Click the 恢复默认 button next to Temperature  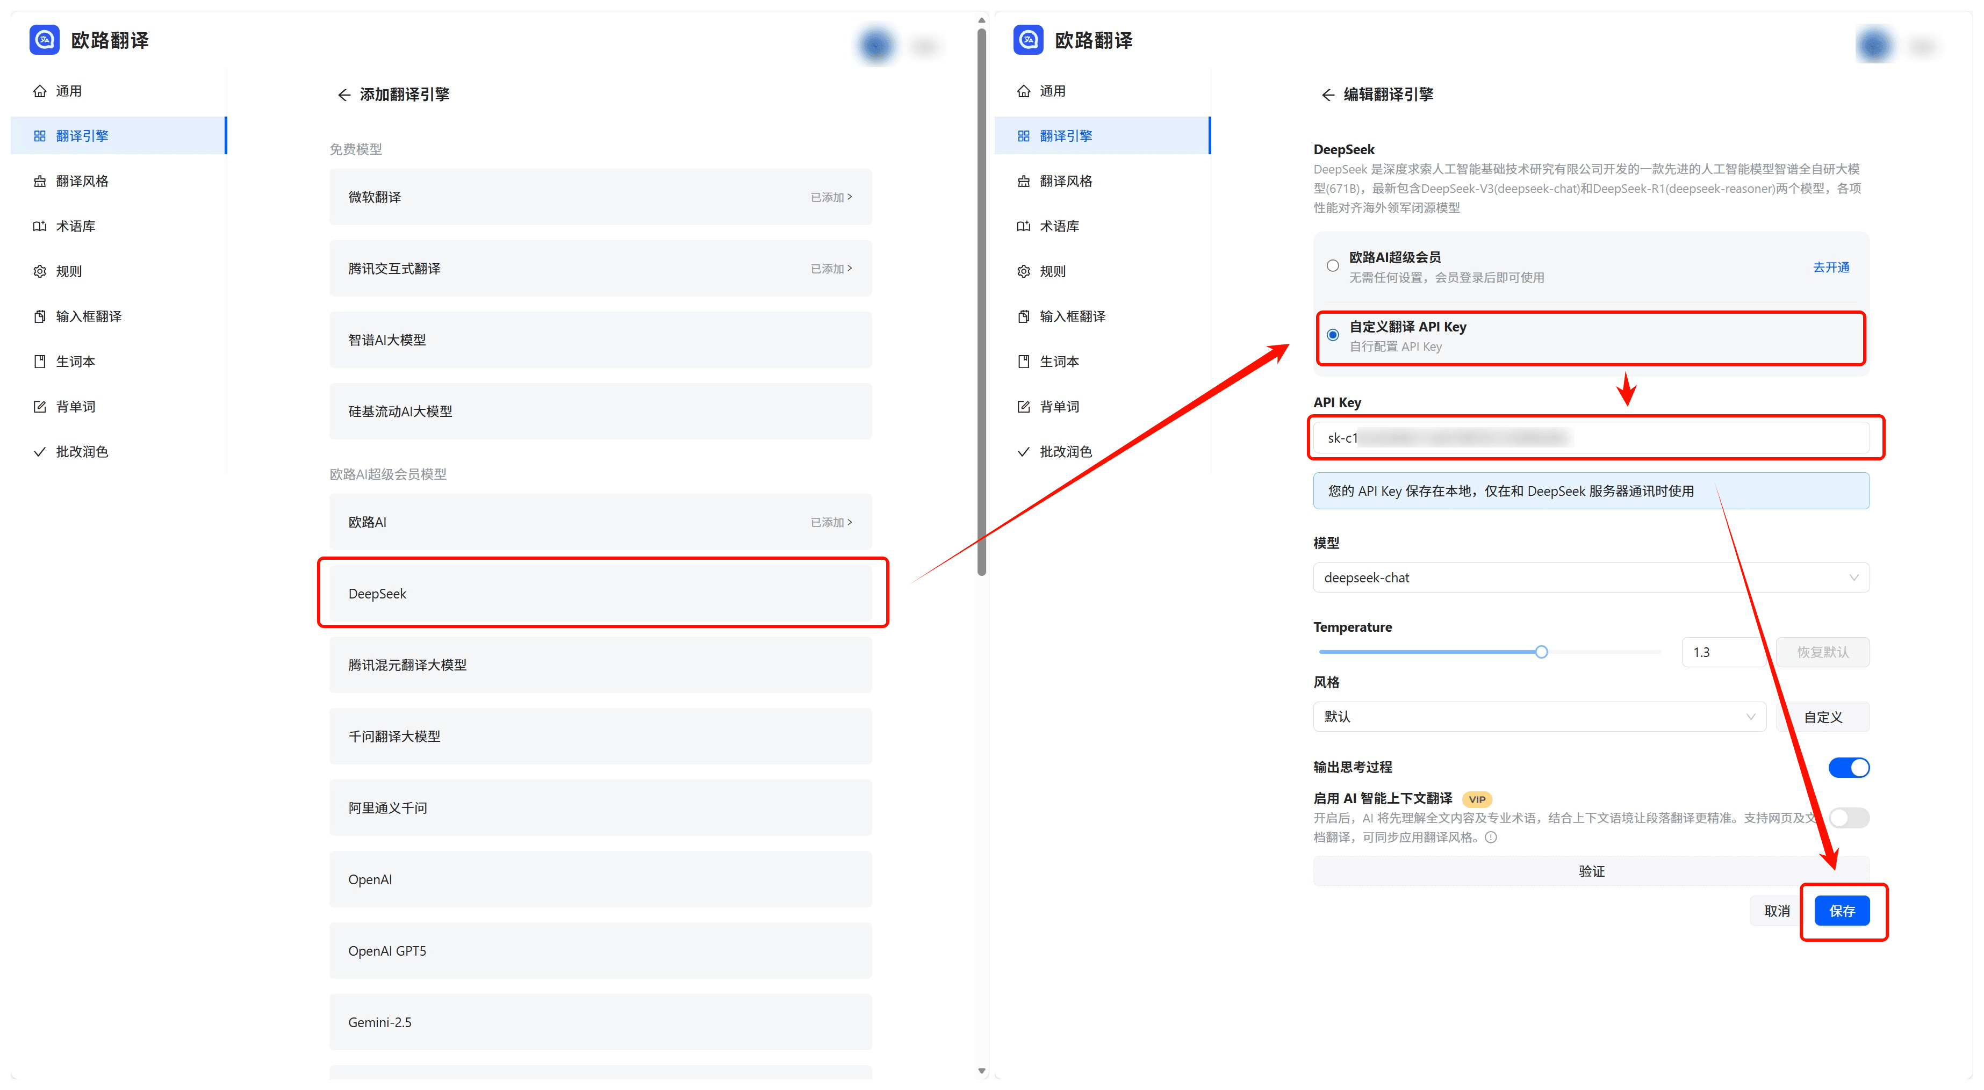pyautogui.click(x=1822, y=652)
